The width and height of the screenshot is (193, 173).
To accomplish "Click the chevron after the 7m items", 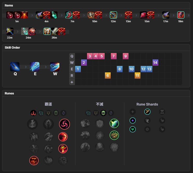I will click(x=84, y=15).
